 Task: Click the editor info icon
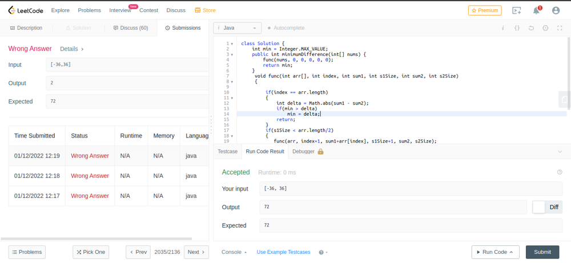click(503, 28)
